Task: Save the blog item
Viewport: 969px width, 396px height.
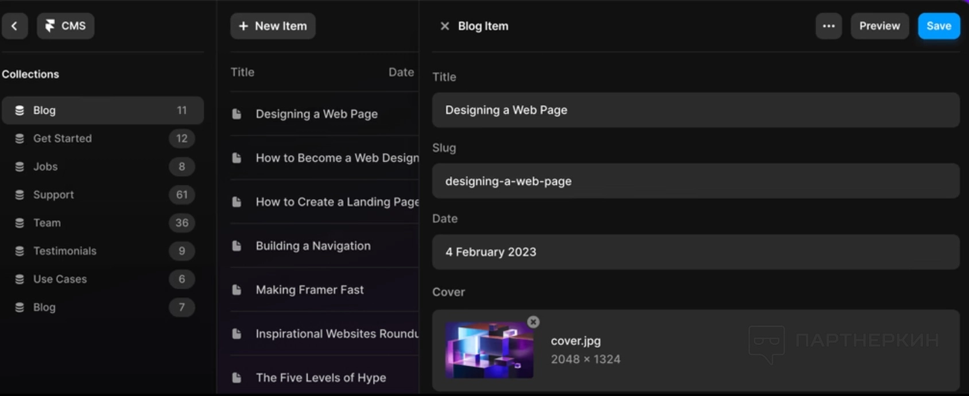Action: [939, 26]
